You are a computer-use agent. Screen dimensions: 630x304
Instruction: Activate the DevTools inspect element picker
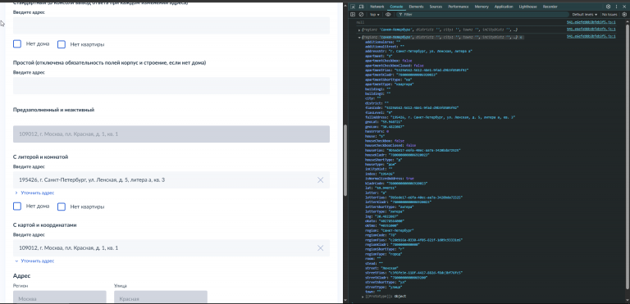point(353,7)
